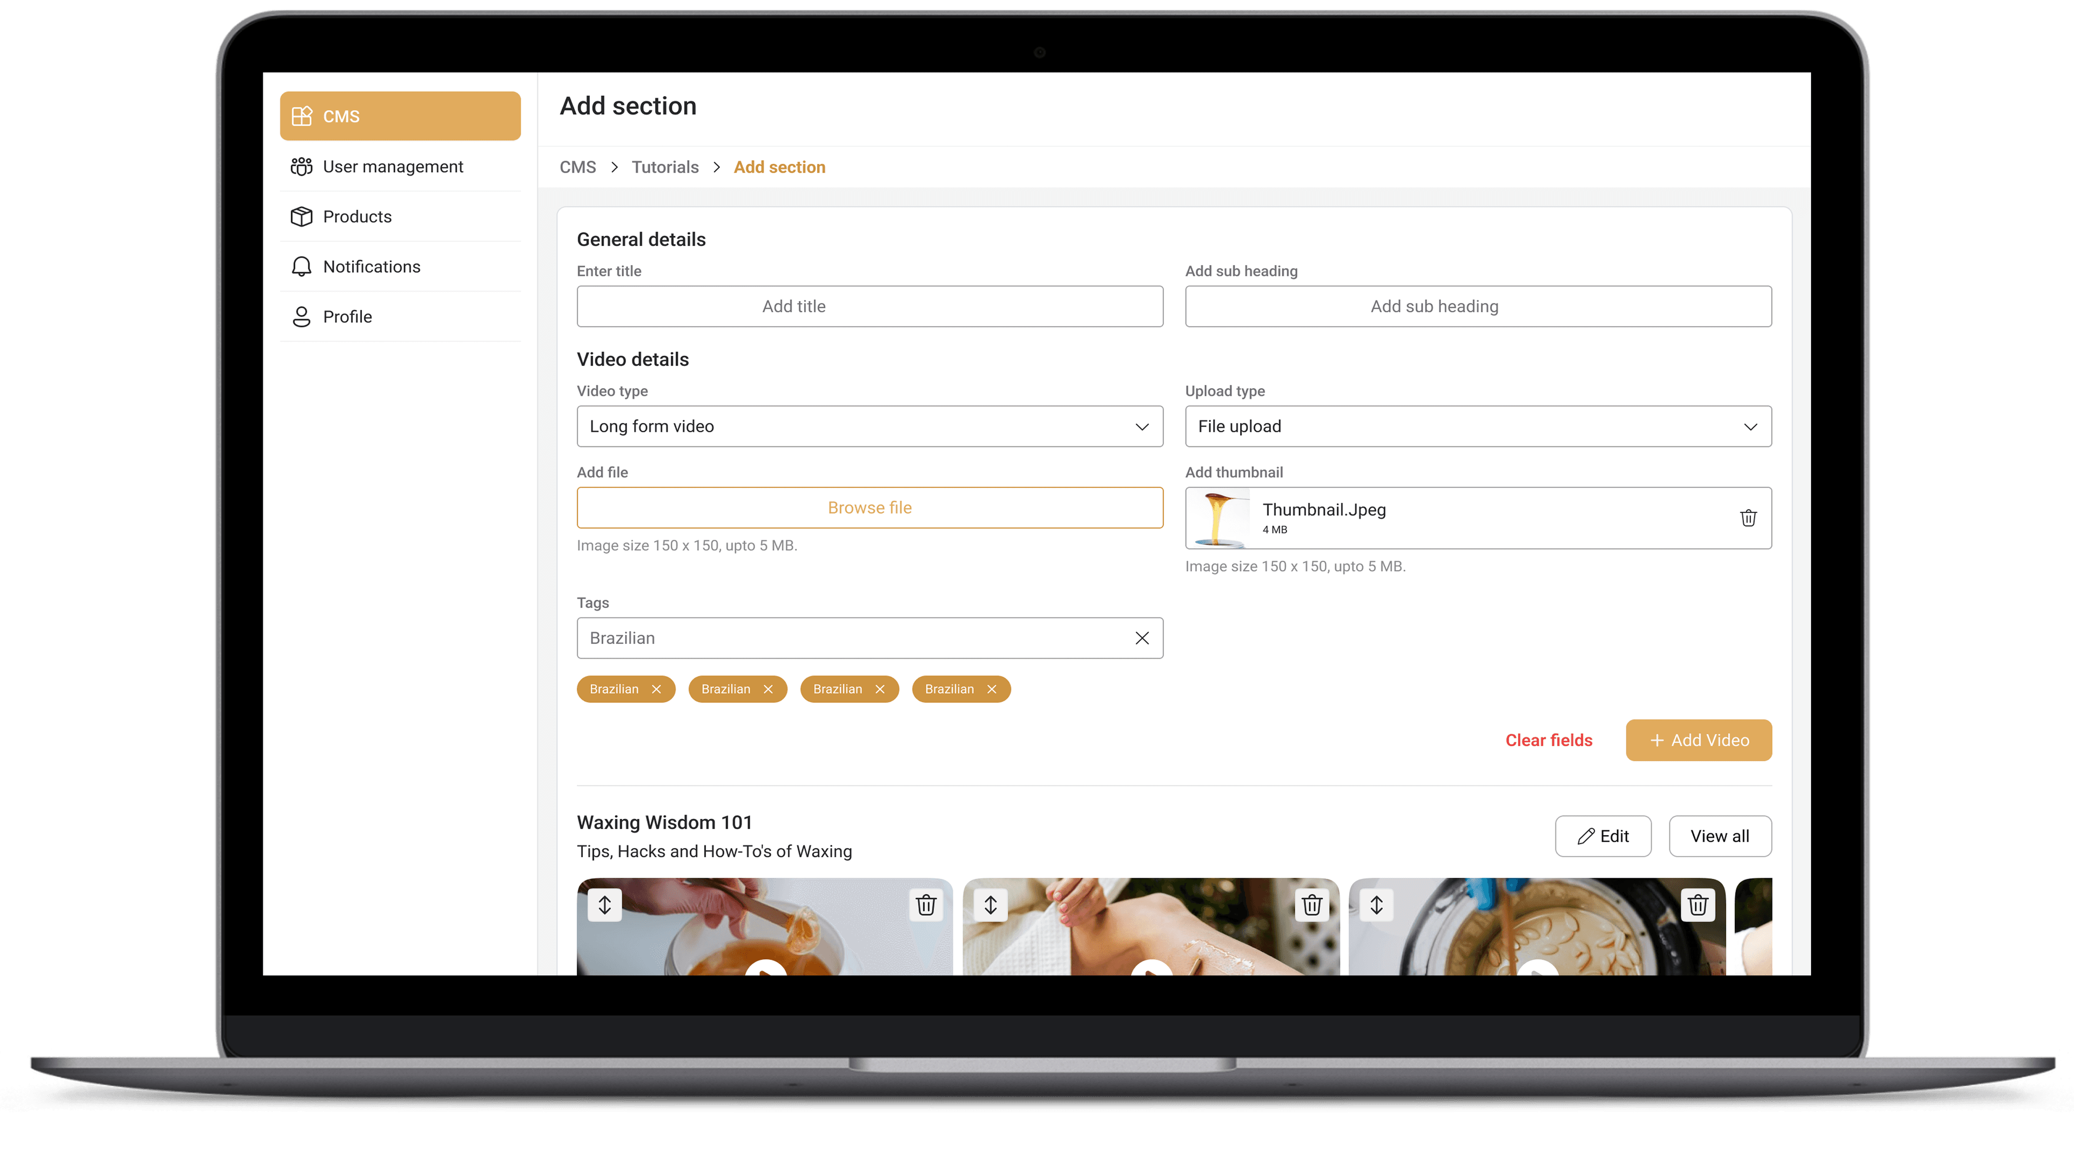Screen dimensions: 2074x1166
Task: Click Browse file button
Action: (870, 508)
